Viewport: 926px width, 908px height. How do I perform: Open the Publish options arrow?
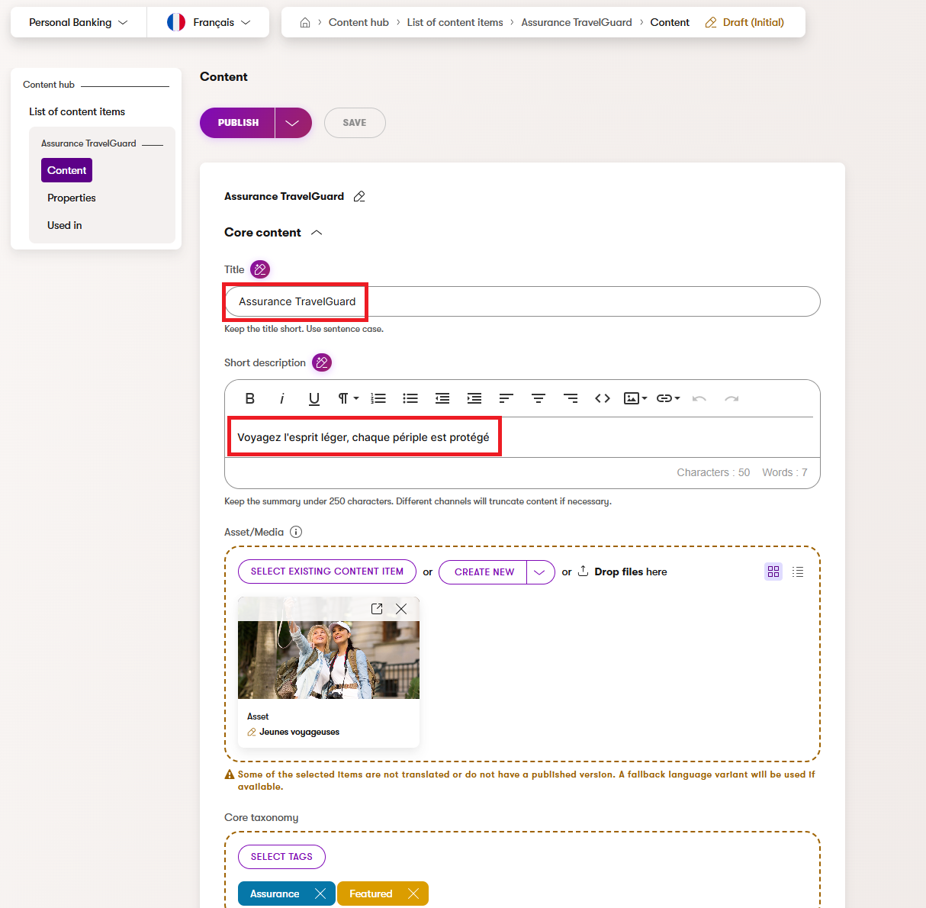pos(293,123)
